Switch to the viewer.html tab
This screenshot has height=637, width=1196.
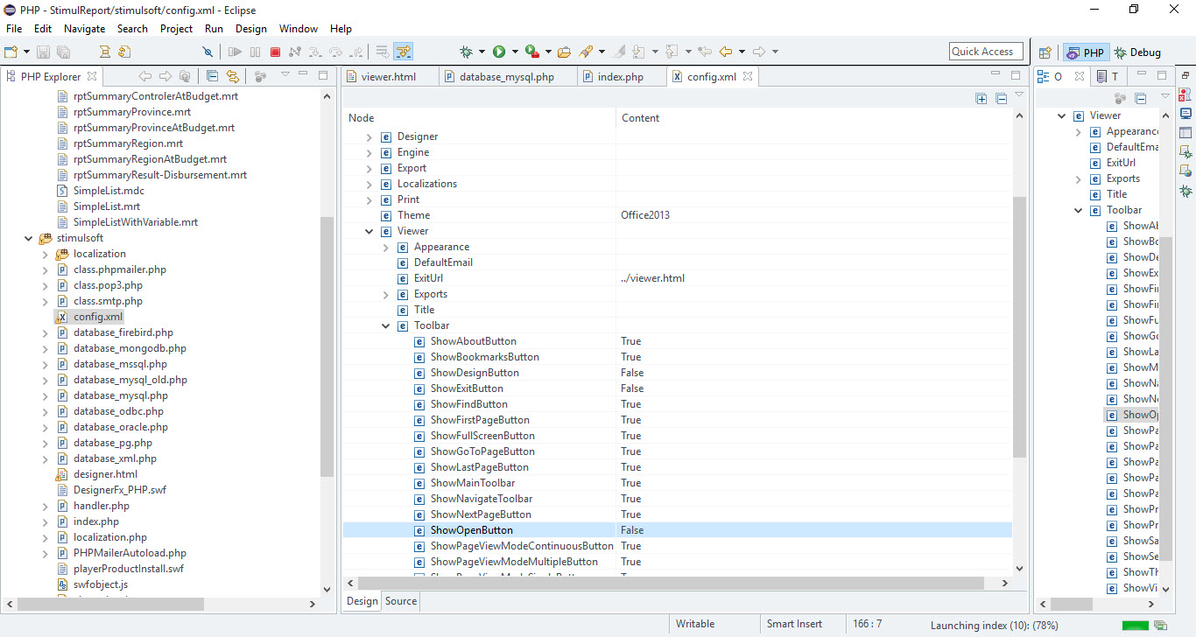click(388, 77)
